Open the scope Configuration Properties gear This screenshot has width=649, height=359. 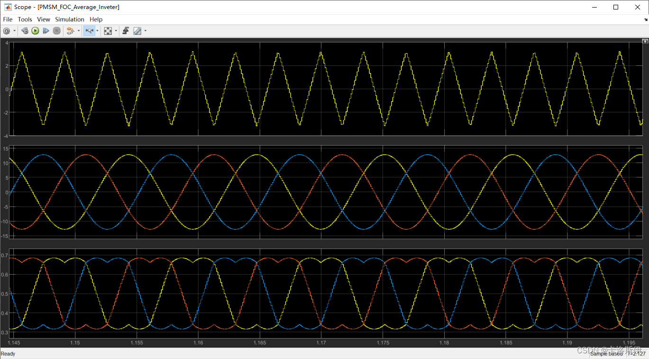tap(7, 31)
